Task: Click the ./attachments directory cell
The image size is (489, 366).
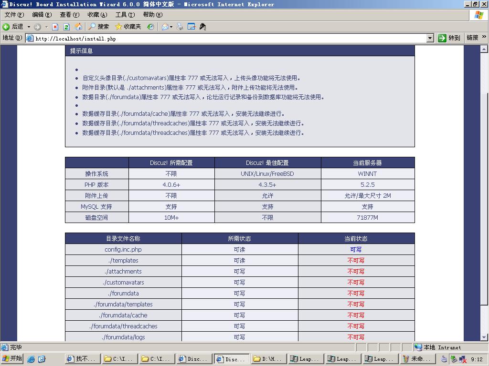Action: tap(123, 271)
